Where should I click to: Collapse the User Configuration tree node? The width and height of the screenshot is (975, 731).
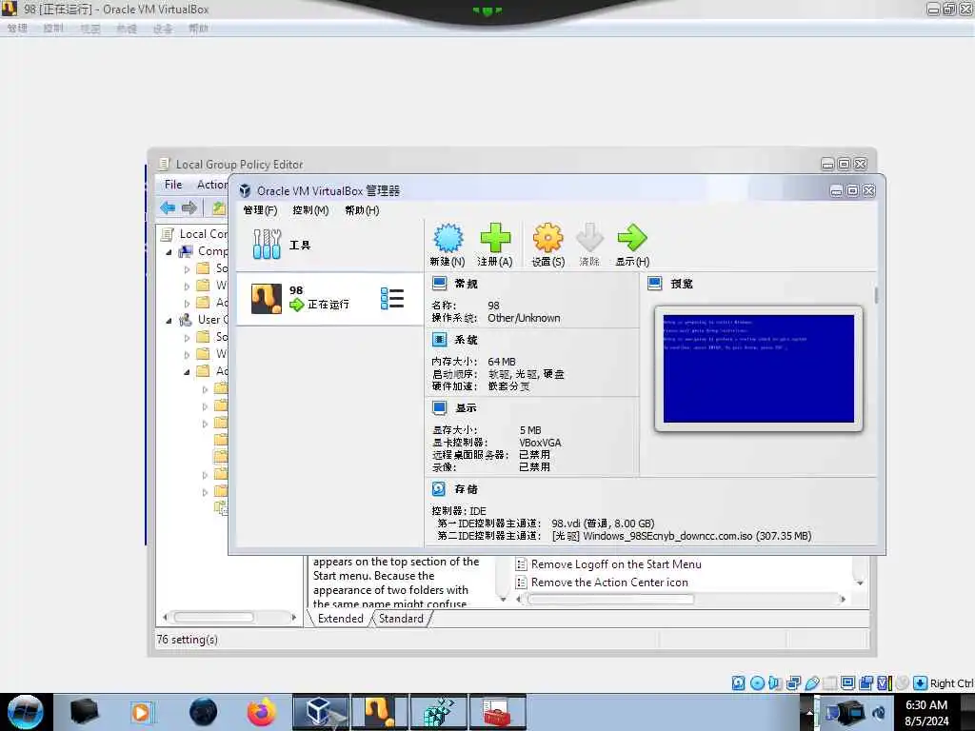169,320
